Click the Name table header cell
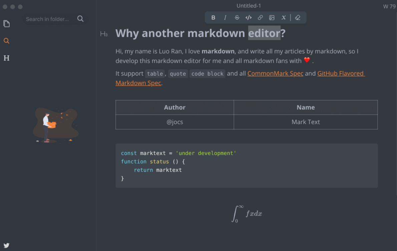This screenshot has width=397, height=251. coord(306,107)
